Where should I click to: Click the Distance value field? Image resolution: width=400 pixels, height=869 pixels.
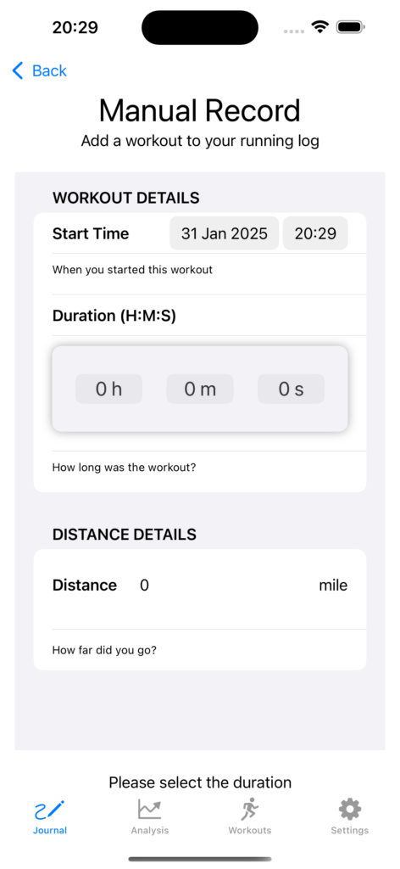click(x=221, y=586)
